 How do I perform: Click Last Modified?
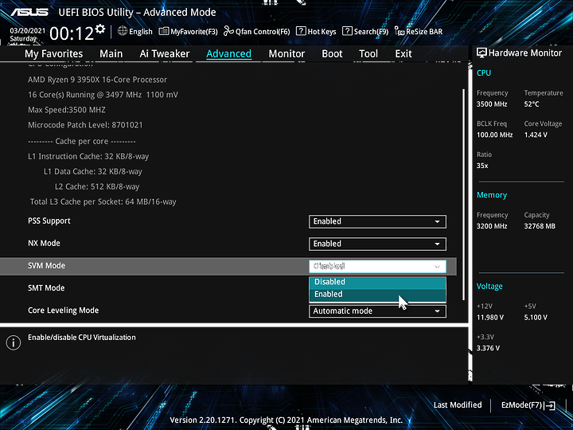tap(458, 405)
